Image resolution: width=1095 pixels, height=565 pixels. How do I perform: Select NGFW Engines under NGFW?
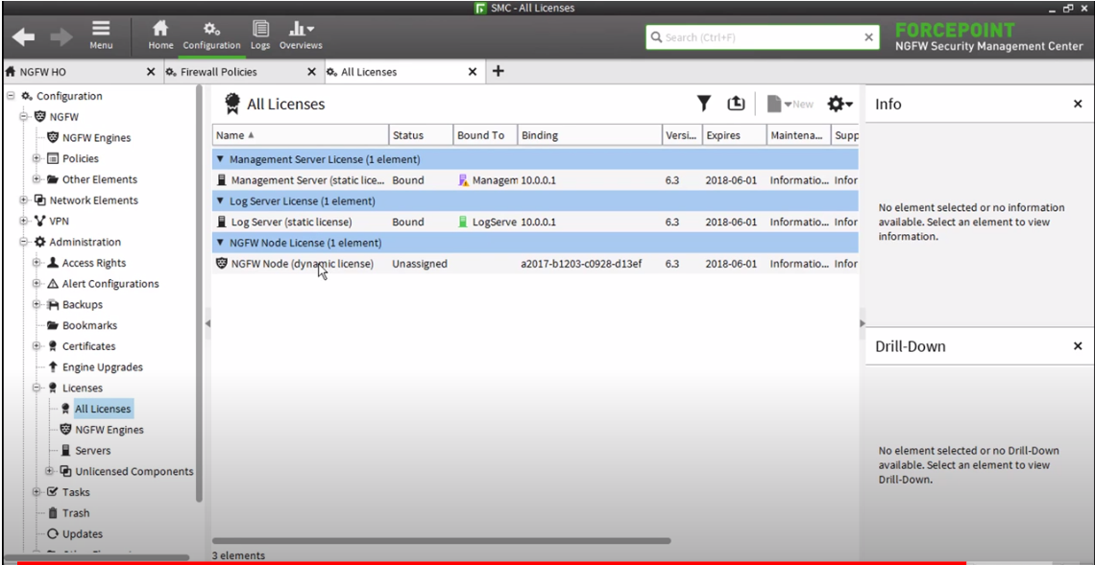pyautogui.click(x=96, y=137)
